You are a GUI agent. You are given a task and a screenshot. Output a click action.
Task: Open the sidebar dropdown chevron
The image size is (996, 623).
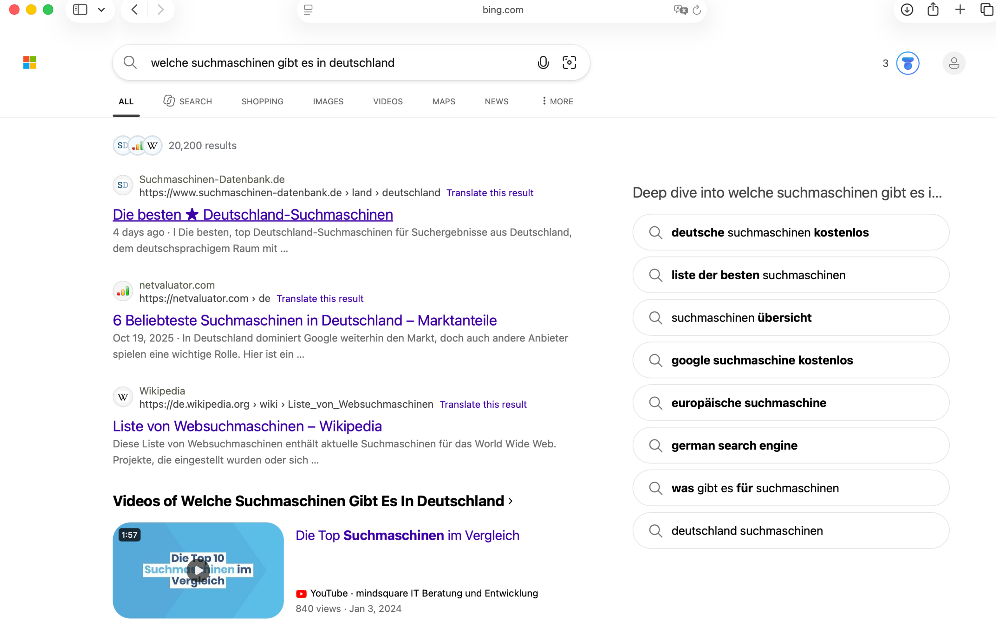(x=101, y=9)
